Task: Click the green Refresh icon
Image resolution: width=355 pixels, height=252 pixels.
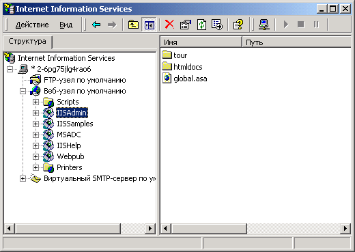Action: click(x=201, y=25)
